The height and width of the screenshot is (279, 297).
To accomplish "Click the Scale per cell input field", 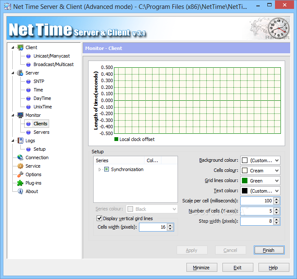I will [x=257, y=201].
